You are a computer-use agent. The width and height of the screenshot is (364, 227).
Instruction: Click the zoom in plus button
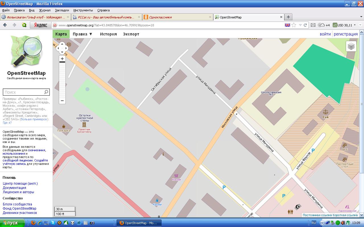tap(62, 59)
